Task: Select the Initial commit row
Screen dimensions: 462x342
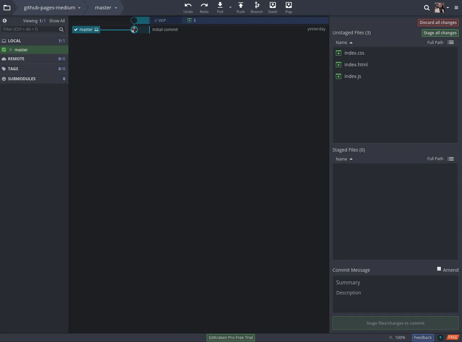Action: pos(199,30)
